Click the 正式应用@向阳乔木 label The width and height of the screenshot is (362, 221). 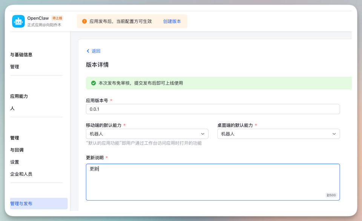[44, 25]
